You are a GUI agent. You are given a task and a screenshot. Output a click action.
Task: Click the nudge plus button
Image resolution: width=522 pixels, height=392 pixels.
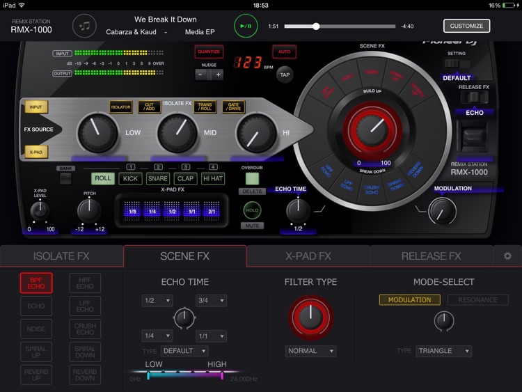point(218,75)
